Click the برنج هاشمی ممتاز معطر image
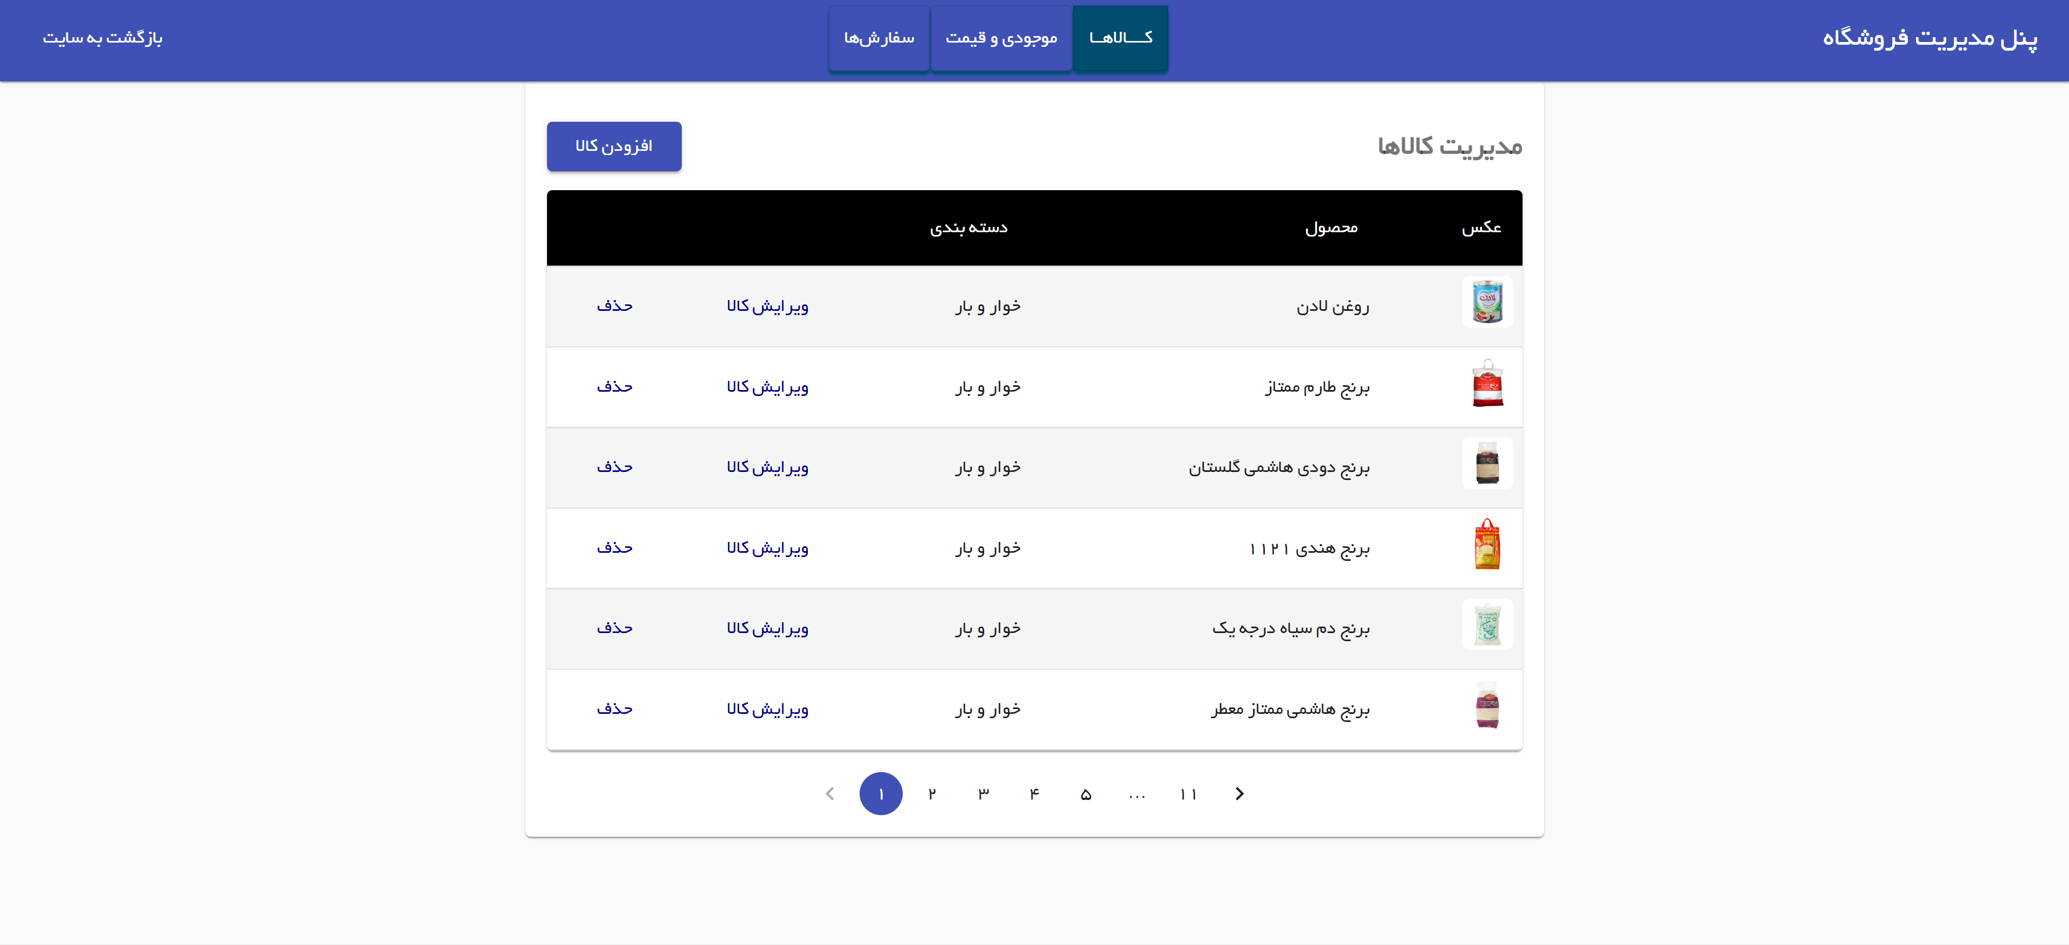 click(x=1487, y=706)
